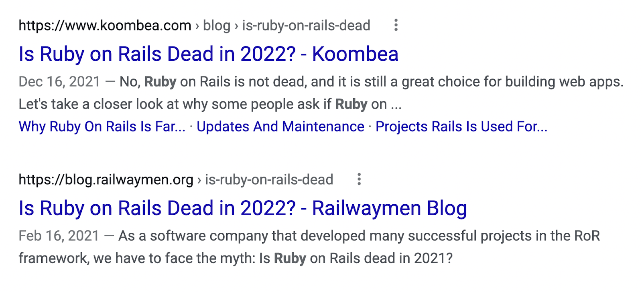Click the https://www.koombea.com URL
The width and height of the screenshot is (642, 292).
[x=105, y=26]
